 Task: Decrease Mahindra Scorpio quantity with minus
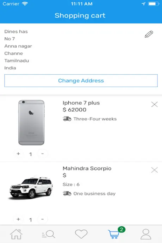pyautogui.click(x=43, y=219)
